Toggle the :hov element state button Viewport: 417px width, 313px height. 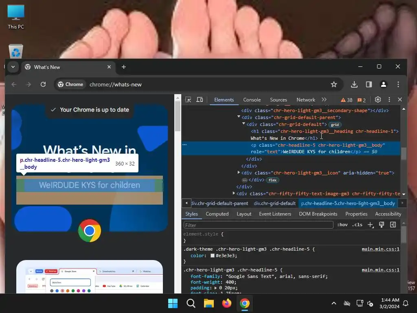tap(342, 225)
